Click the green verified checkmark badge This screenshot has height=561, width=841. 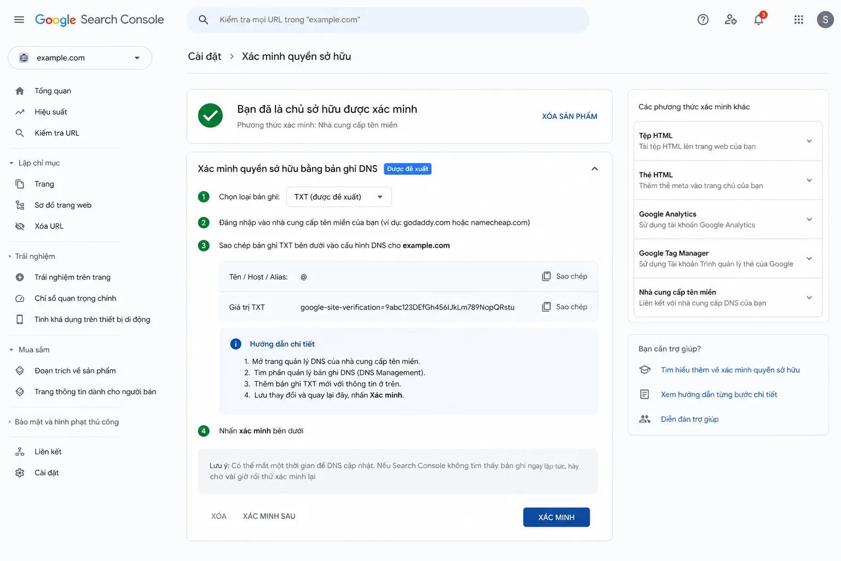pos(210,116)
